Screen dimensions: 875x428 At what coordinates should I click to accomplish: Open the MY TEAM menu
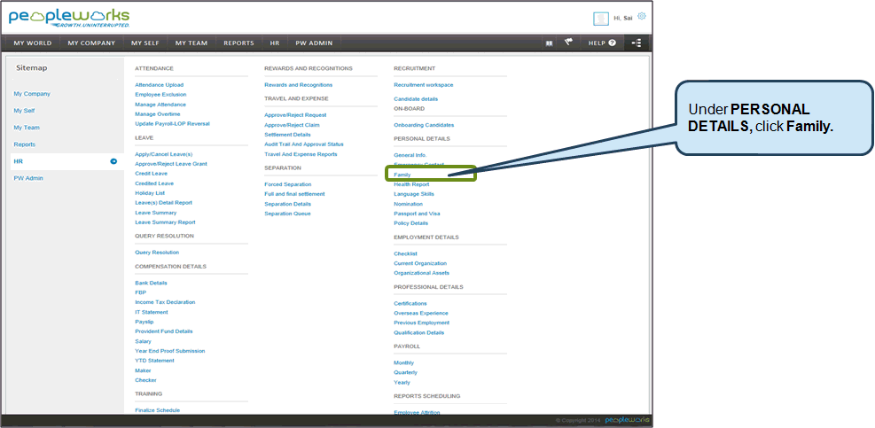192,43
